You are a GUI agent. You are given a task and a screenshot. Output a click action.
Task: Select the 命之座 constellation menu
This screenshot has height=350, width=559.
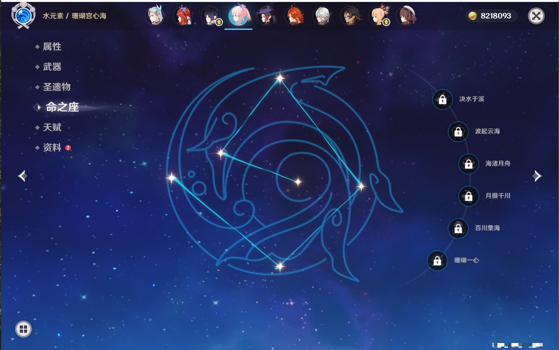tap(62, 107)
